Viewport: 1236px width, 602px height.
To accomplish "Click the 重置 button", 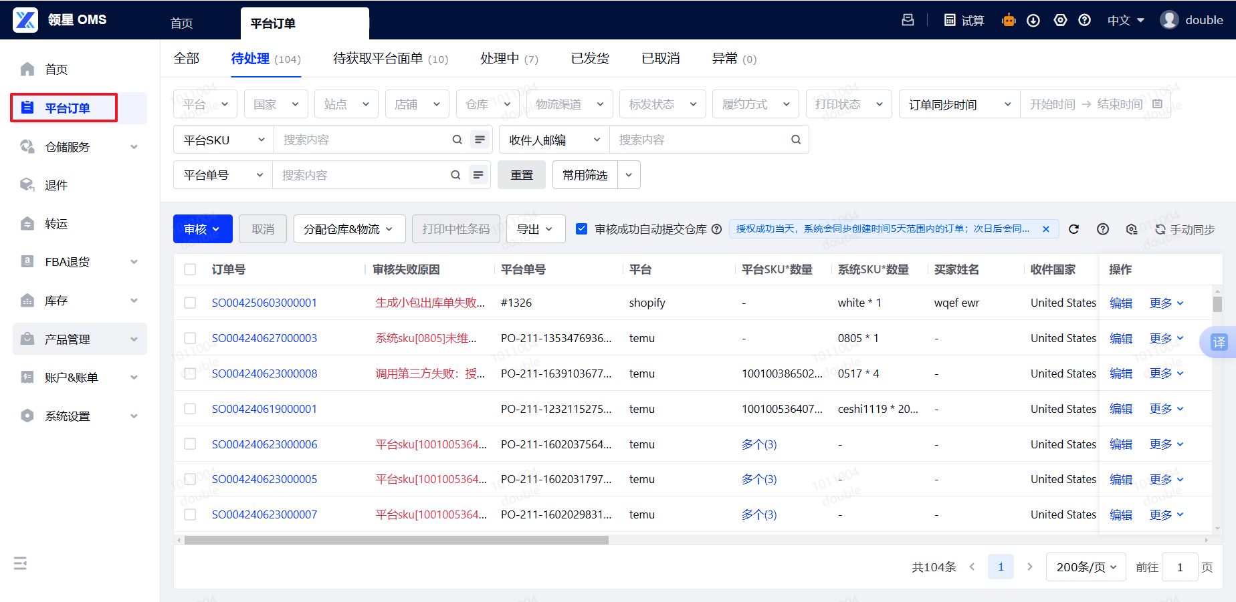I will point(522,175).
